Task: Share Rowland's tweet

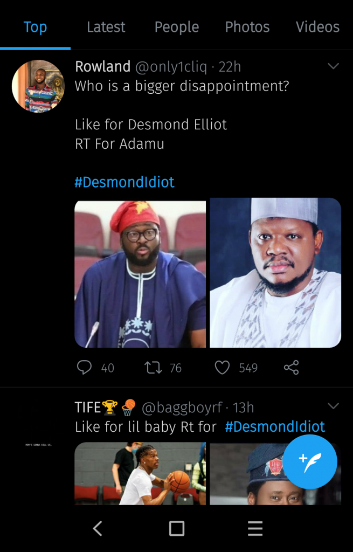Action: coord(291,368)
